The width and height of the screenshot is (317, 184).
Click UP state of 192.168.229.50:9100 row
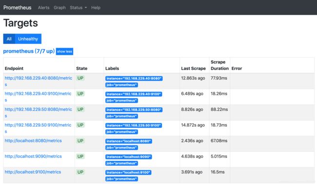[x=80, y=125]
